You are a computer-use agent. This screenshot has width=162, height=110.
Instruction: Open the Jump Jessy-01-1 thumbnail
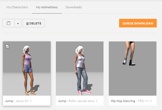[x=27, y=69]
